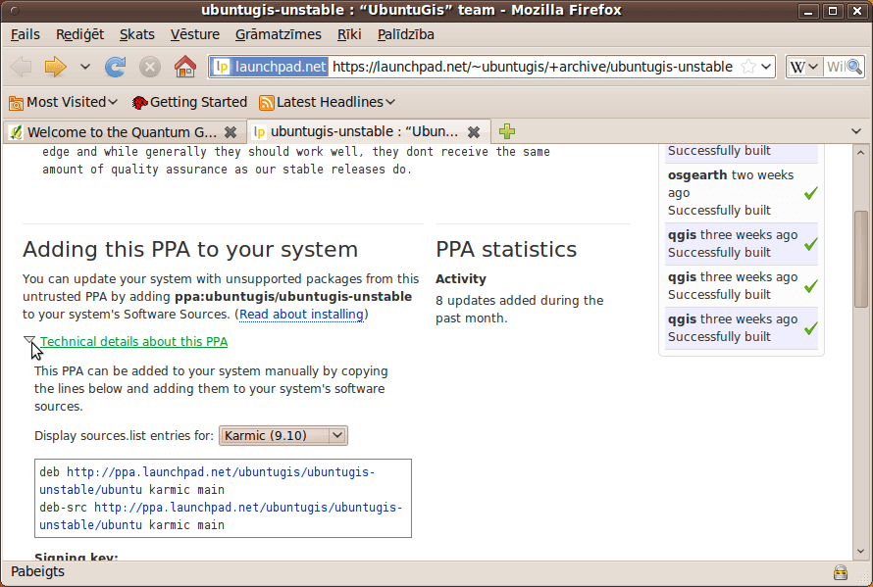Image resolution: width=873 pixels, height=587 pixels.
Task: Click the launchpad.net site identity button
Action: tap(271, 67)
